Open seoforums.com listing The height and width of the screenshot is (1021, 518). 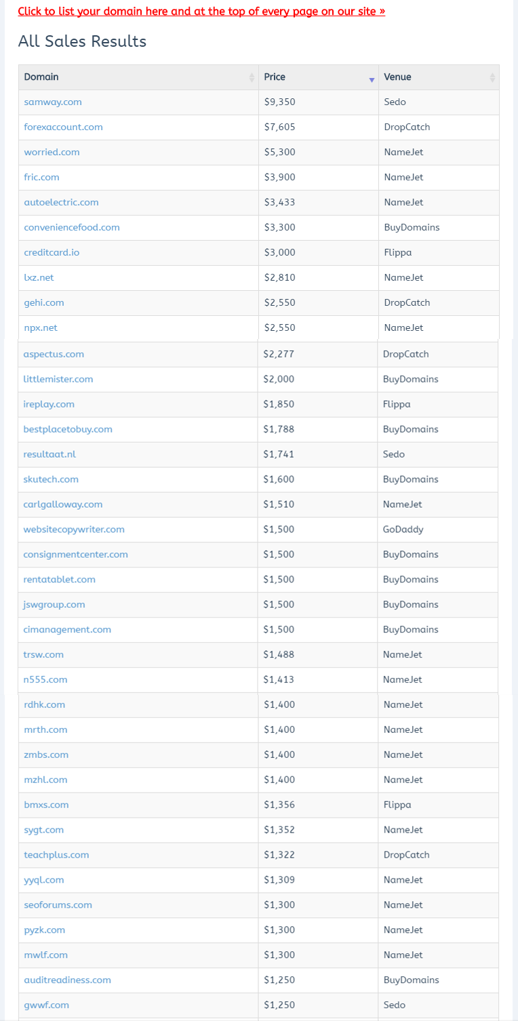click(58, 905)
